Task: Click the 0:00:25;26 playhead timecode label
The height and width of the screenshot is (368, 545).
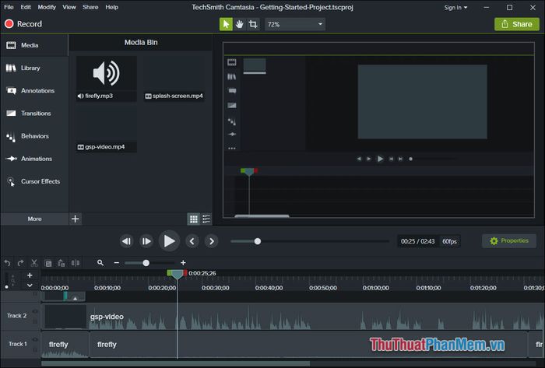Action: tap(202, 273)
